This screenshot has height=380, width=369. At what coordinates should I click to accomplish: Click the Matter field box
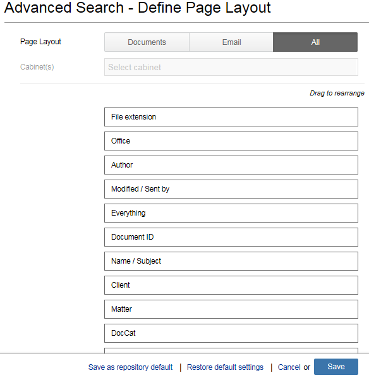[x=231, y=309]
